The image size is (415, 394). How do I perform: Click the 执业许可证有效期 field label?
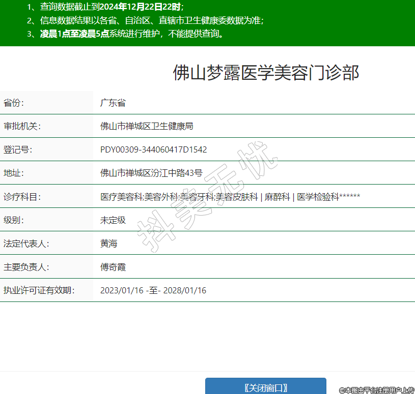[39, 290]
